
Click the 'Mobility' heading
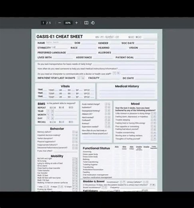(x=57, y=156)
